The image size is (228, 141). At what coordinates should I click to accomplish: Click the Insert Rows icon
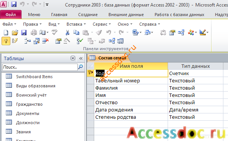pyautogui.click(x=27, y=41)
